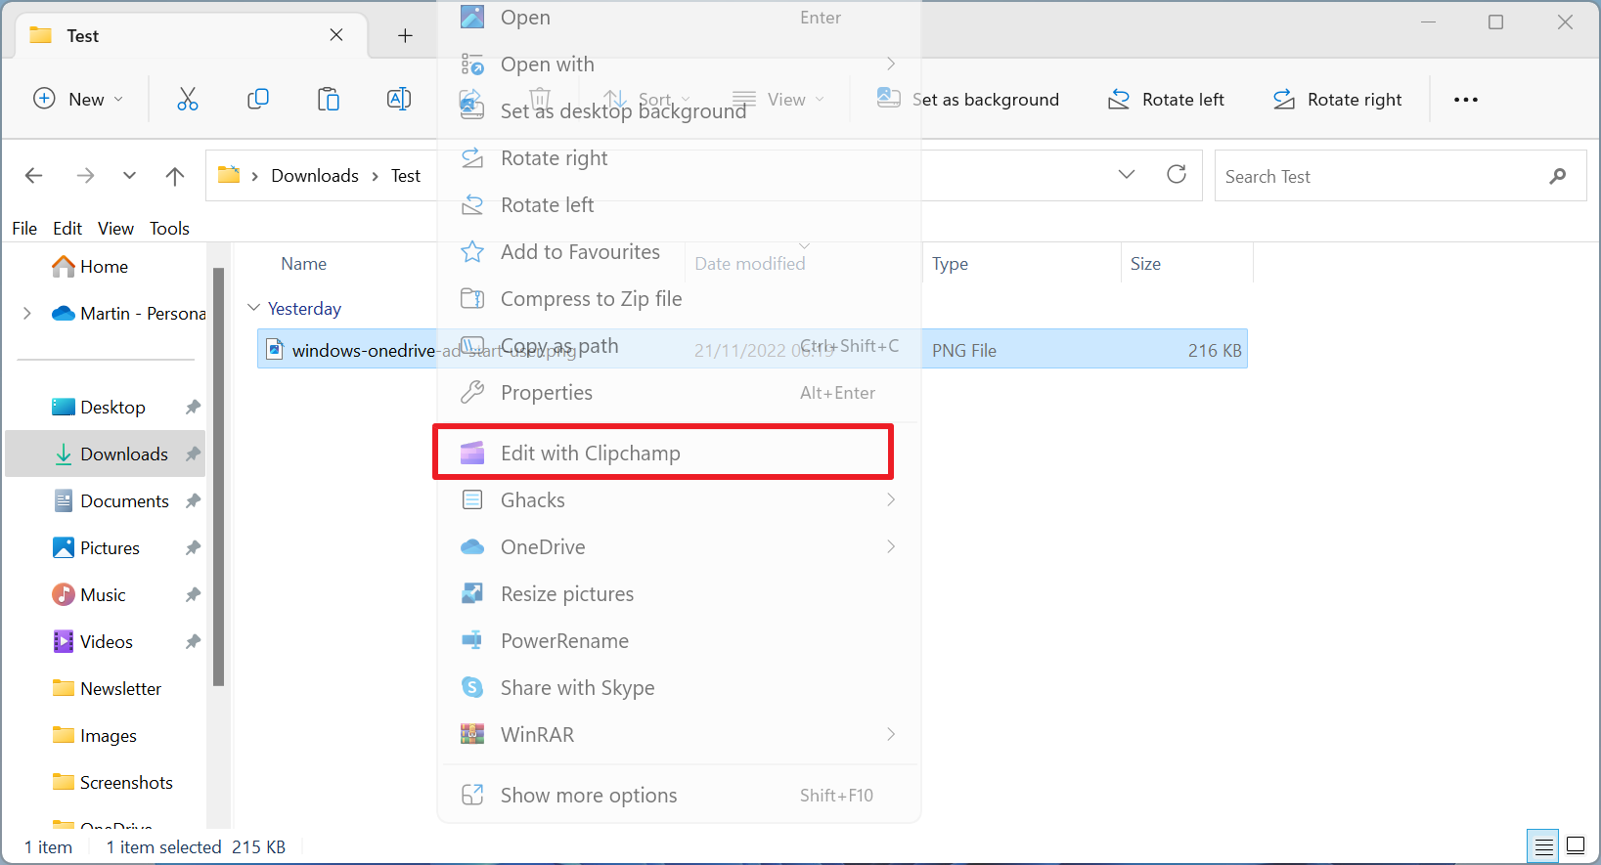Screen dimensions: 1601x865
Task: Click the Search Test input field
Action: [x=1379, y=177]
